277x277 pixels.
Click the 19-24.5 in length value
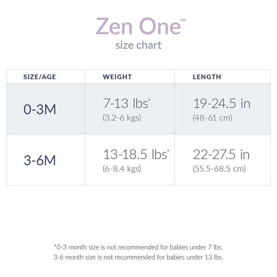[221, 103]
